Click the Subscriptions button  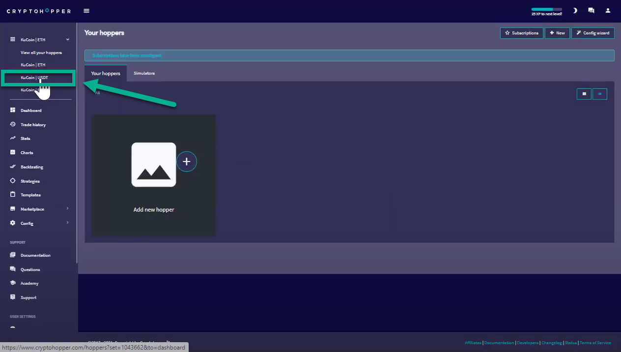coord(521,33)
